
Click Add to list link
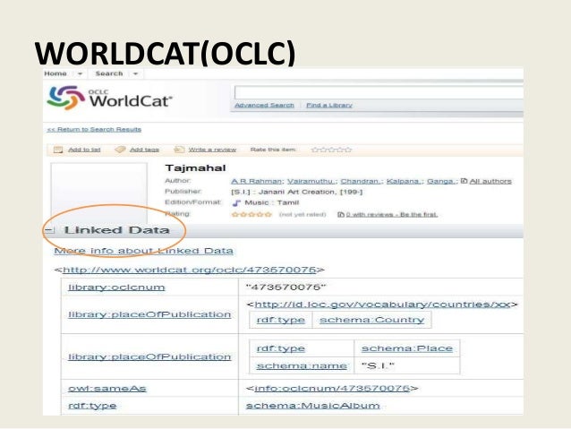84,150
